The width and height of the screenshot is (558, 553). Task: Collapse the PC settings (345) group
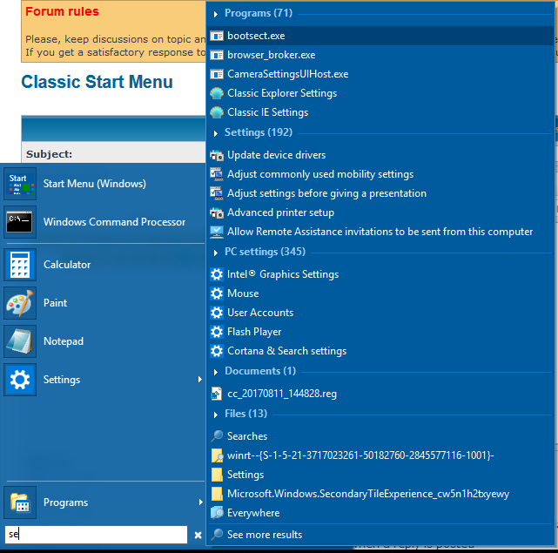(216, 253)
